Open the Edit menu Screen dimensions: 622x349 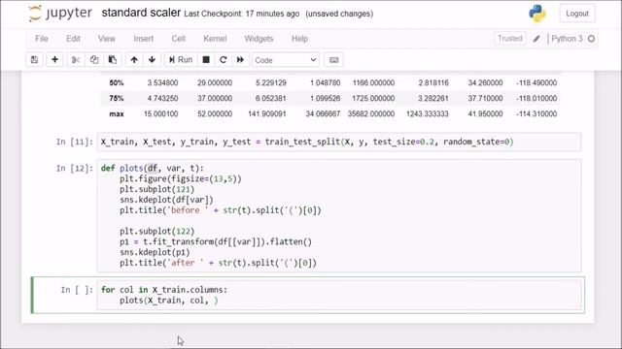pos(73,39)
